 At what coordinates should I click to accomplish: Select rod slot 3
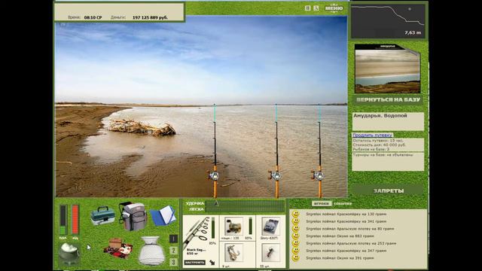pos(173,262)
